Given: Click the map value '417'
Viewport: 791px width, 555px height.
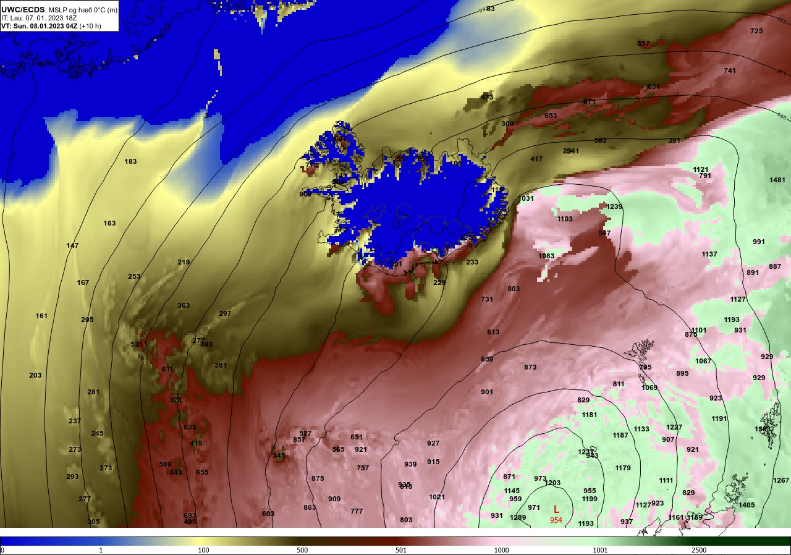Looking at the screenshot, I should tap(536, 159).
